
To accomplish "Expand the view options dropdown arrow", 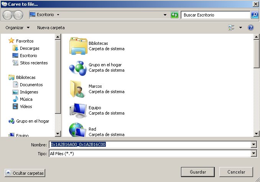I will [x=240, y=28].
